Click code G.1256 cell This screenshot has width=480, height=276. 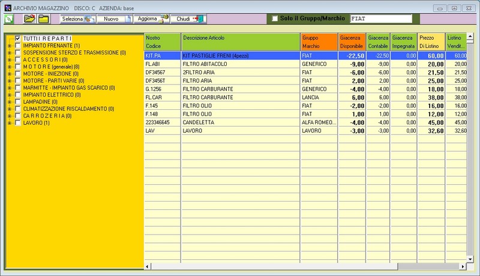click(x=162, y=89)
